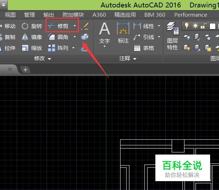The height and width of the screenshot is (190, 219).
Task: Select the Mirror (镜像) tool
Action: tap(32, 37)
